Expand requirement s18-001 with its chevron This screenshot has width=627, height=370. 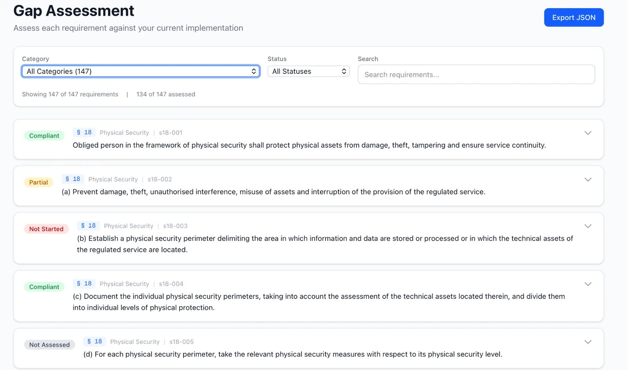(588, 133)
